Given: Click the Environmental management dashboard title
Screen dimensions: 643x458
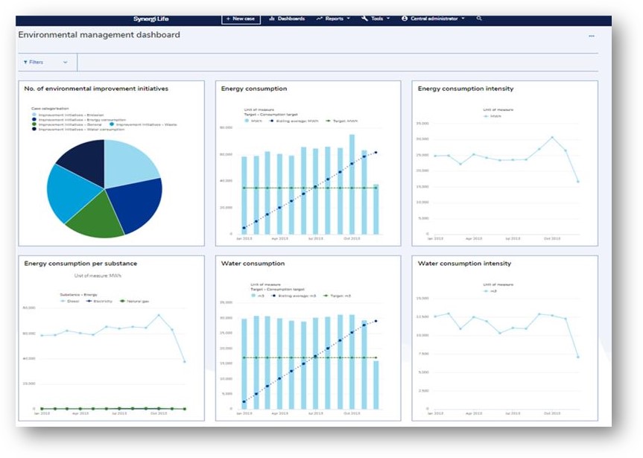Looking at the screenshot, I should pyautogui.click(x=99, y=35).
